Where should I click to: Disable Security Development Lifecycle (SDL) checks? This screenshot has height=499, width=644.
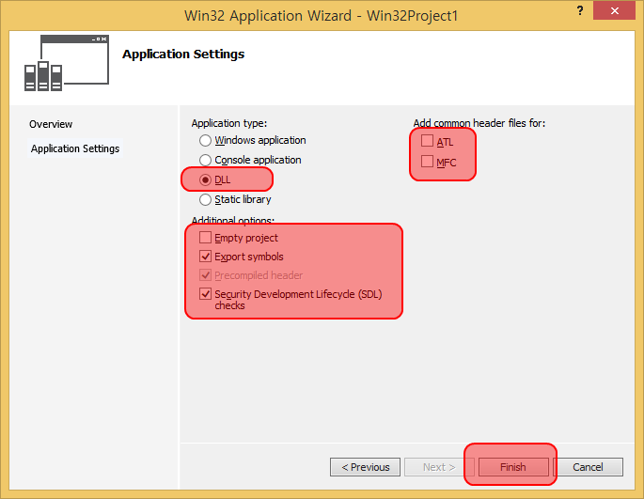tap(205, 294)
